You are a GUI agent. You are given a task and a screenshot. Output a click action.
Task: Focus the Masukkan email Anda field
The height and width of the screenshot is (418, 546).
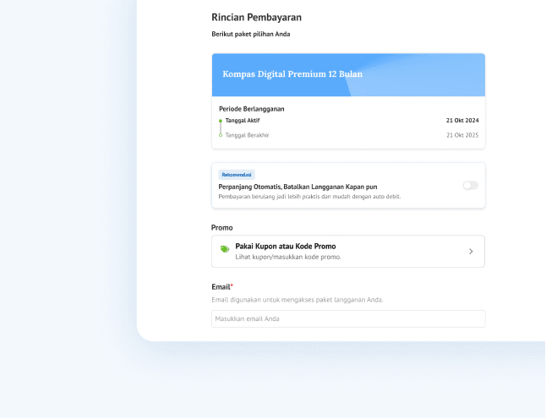point(348,319)
